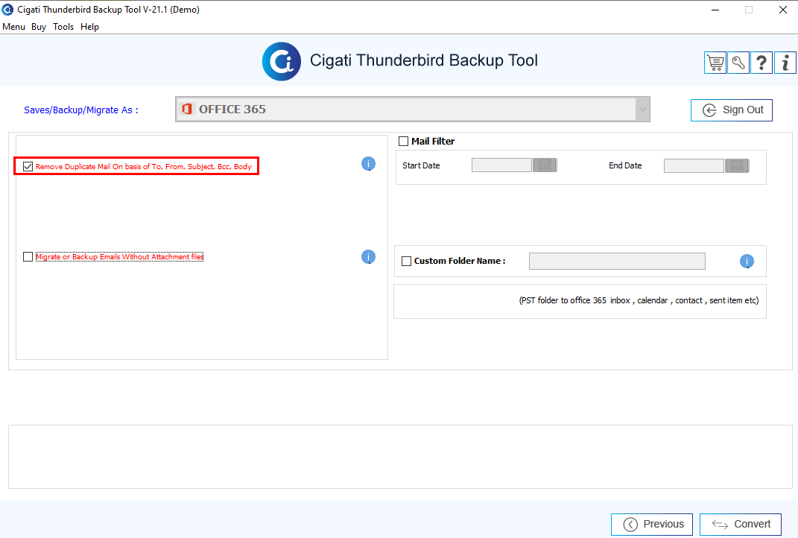Enable Migrate or Backup Emails Without Attachment
The height and width of the screenshot is (538, 798).
pyautogui.click(x=28, y=257)
